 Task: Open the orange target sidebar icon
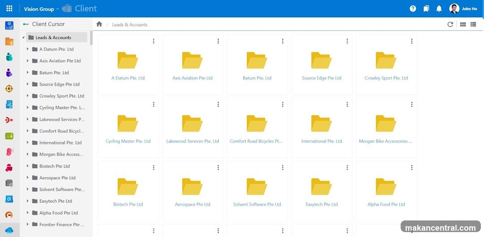[9, 89]
